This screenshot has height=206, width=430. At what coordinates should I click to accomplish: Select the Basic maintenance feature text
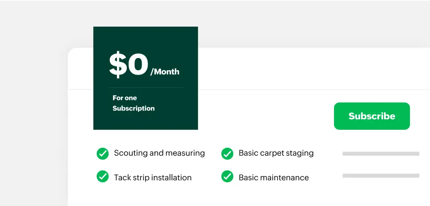click(273, 177)
